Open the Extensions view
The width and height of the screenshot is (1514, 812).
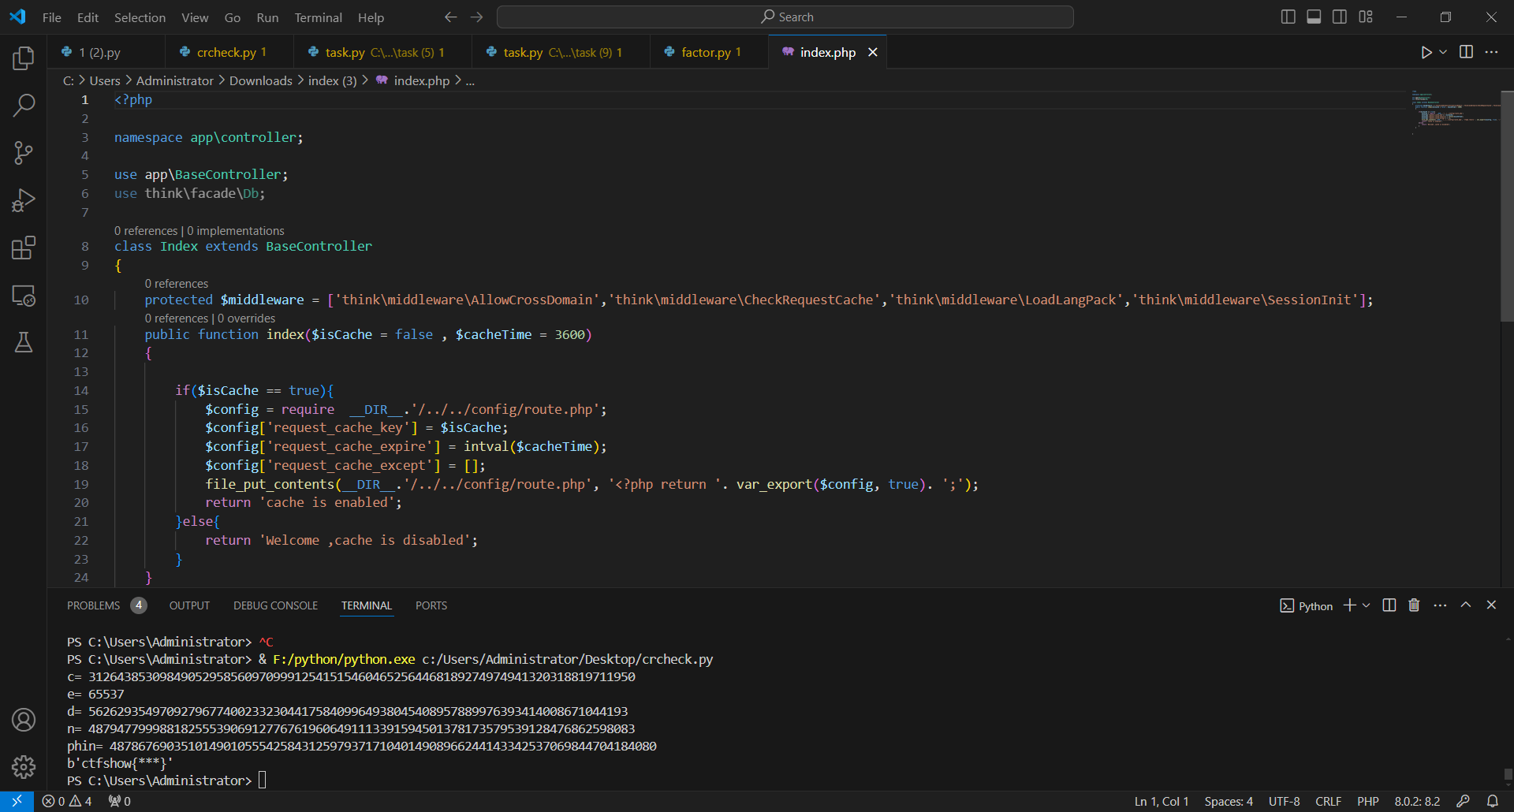(24, 248)
